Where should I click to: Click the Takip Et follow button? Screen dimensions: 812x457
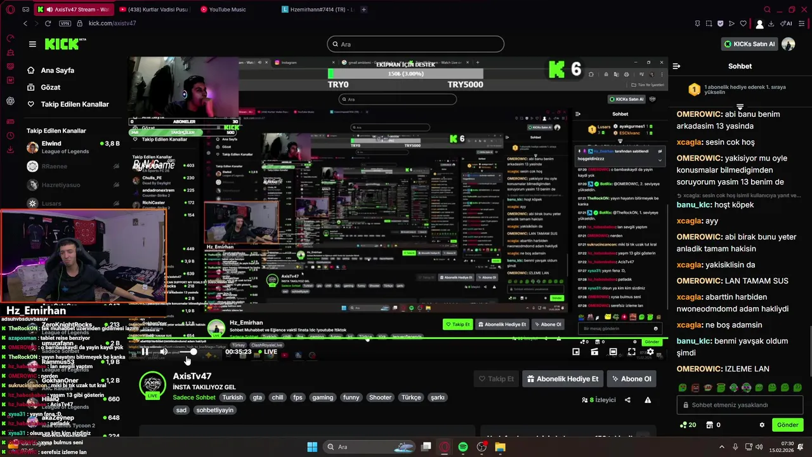pos(496,379)
